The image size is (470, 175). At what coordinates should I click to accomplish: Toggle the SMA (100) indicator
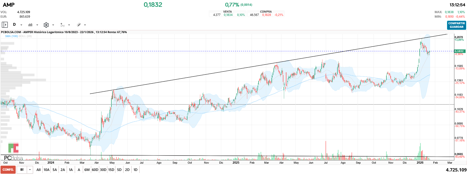tap(11, 36)
